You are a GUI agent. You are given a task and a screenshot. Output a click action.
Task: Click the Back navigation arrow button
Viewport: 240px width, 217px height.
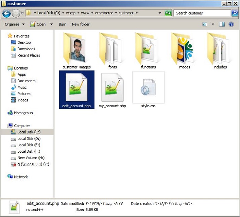(x=7, y=13)
